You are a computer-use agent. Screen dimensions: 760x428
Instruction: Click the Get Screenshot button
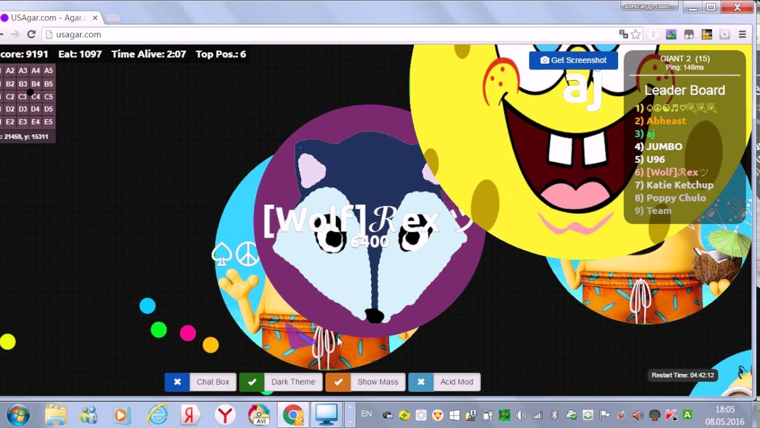[x=574, y=60]
